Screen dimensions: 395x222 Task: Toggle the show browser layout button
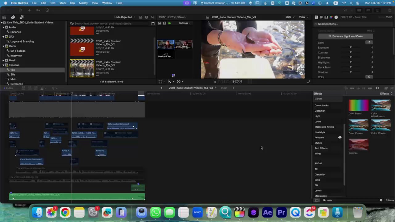360,10
